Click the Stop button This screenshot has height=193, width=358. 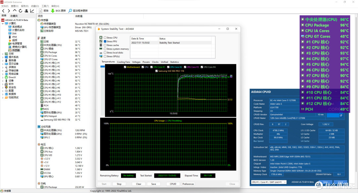pyautogui.click(x=119, y=184)
